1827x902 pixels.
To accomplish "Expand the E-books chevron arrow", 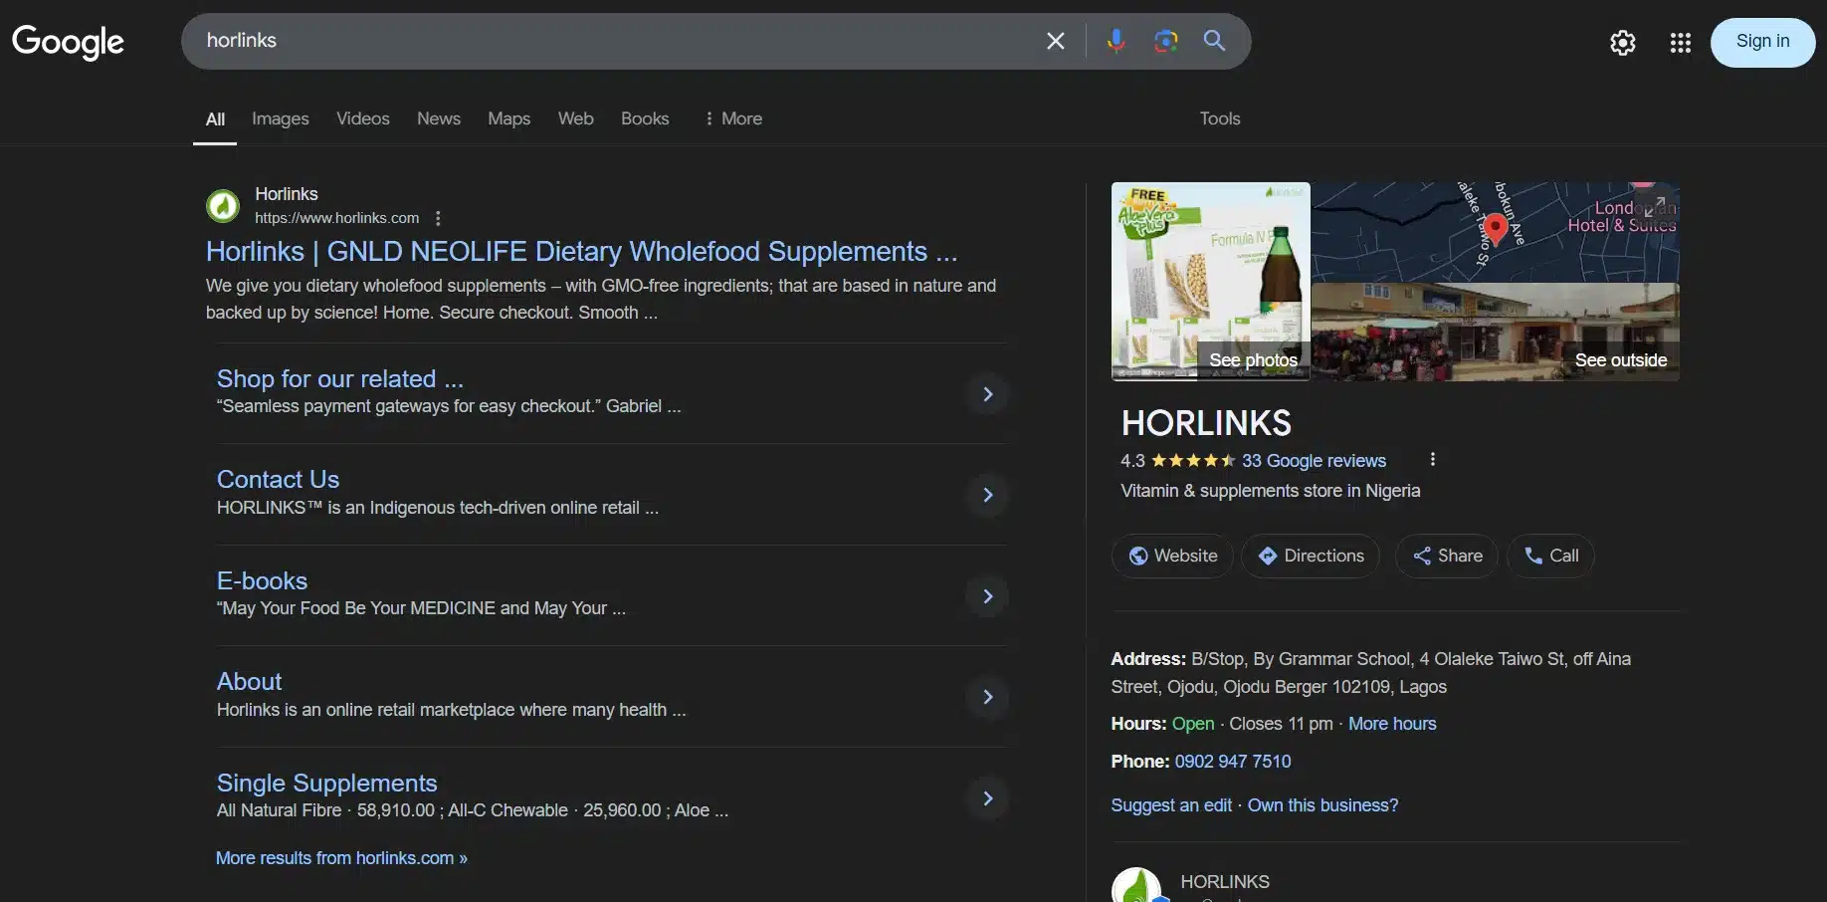I will coord(987,596).
